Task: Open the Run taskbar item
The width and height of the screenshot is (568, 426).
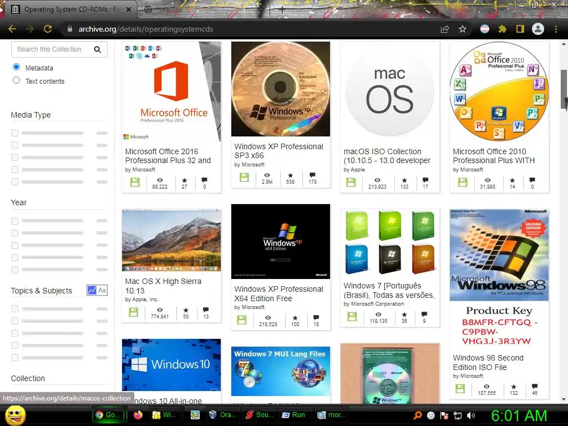Action: 294,415
